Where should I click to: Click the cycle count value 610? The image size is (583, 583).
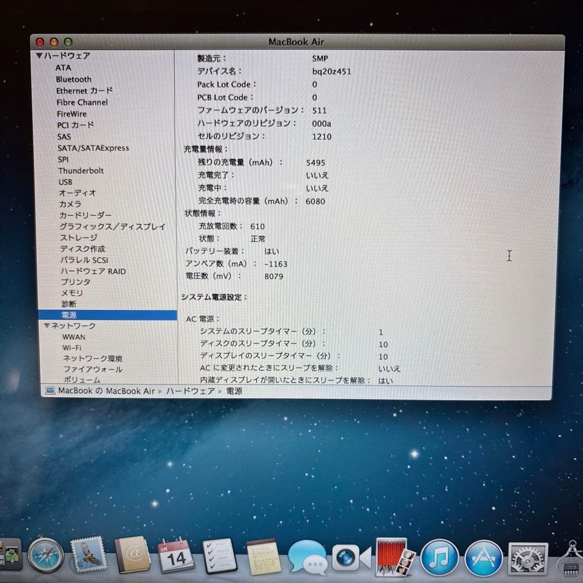257,226
